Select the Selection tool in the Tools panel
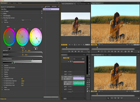140x102 pixels. tap(87, 80)
